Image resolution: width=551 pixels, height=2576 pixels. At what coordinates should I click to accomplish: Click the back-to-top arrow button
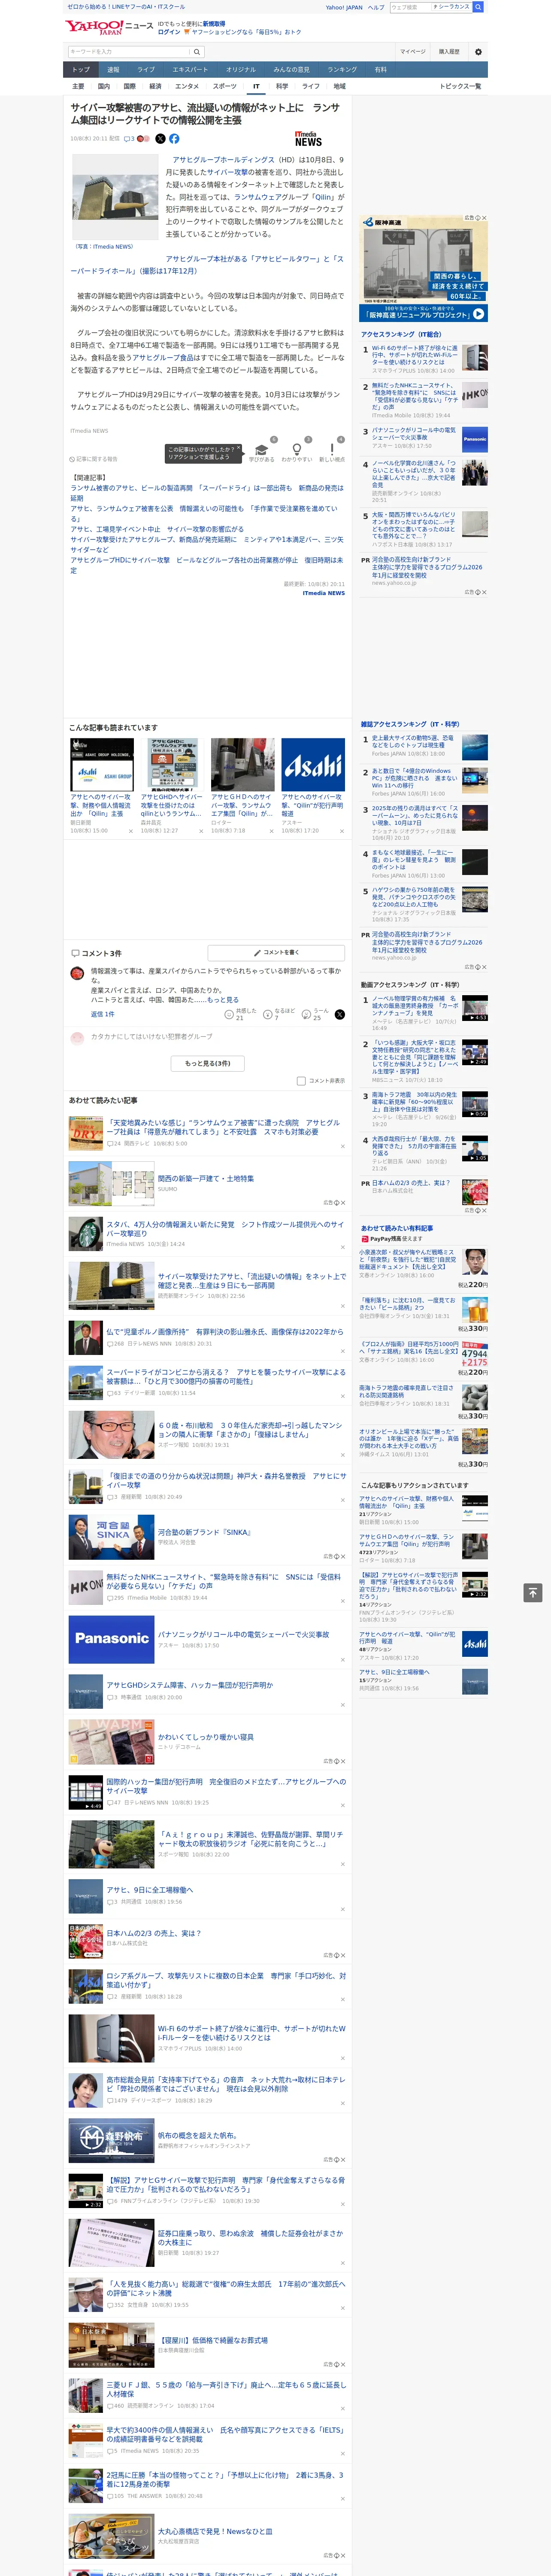click(533, 1592)
